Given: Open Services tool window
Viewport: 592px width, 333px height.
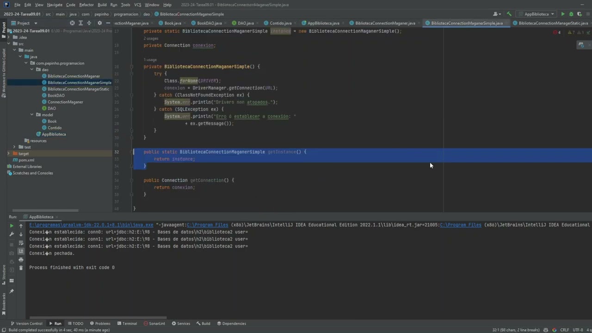Looking at the screenshot, I should point(181,323).
